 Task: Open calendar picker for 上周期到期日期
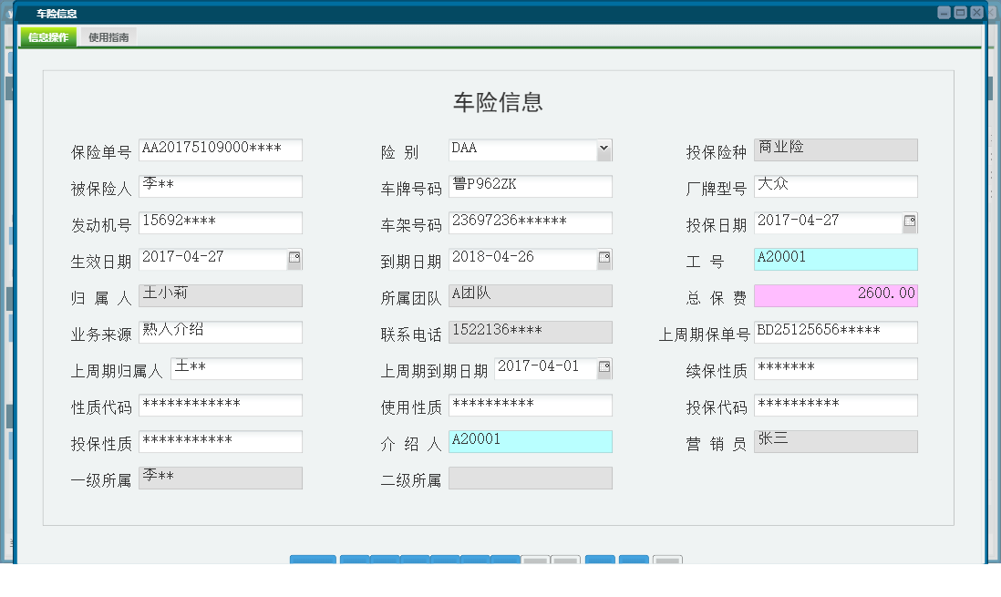coord(604,368)
